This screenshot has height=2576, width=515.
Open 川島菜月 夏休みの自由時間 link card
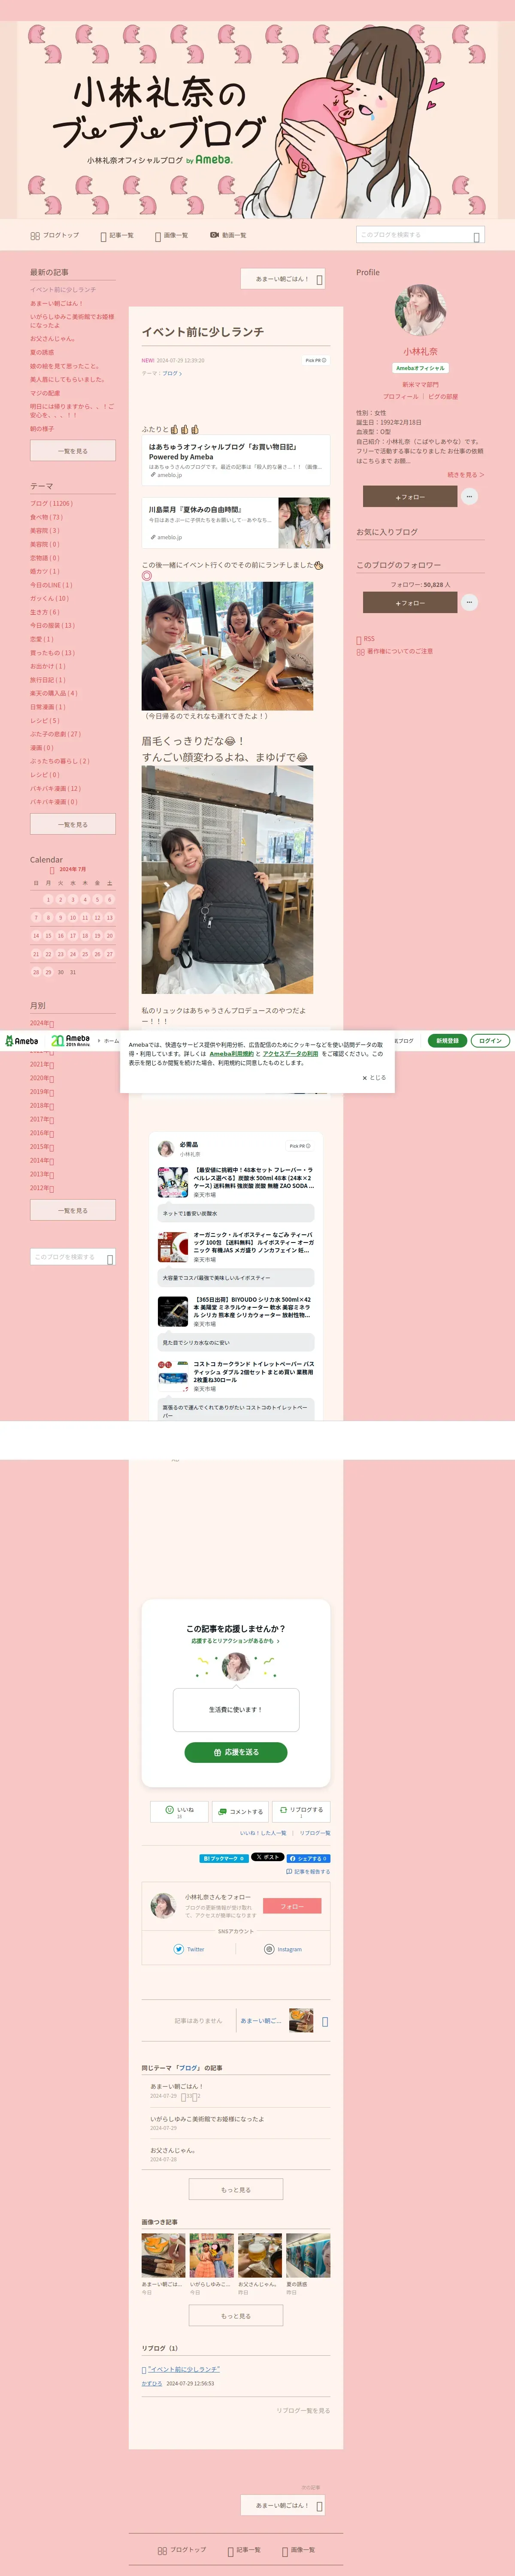click(x=235, y=523)
